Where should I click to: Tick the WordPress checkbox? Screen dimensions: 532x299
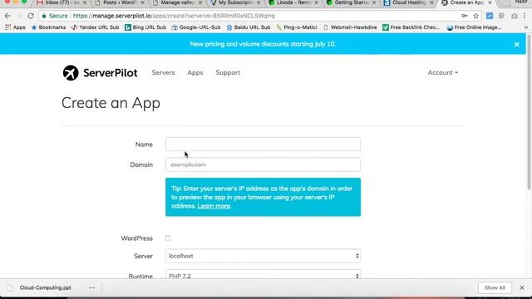coord(168,238)
